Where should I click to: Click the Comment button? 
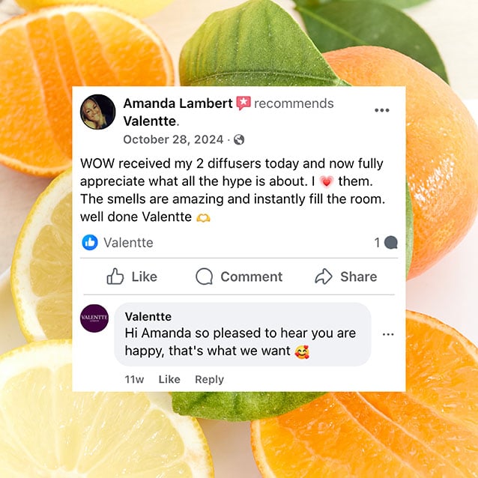pyautogui.click(x=239, y=276)
